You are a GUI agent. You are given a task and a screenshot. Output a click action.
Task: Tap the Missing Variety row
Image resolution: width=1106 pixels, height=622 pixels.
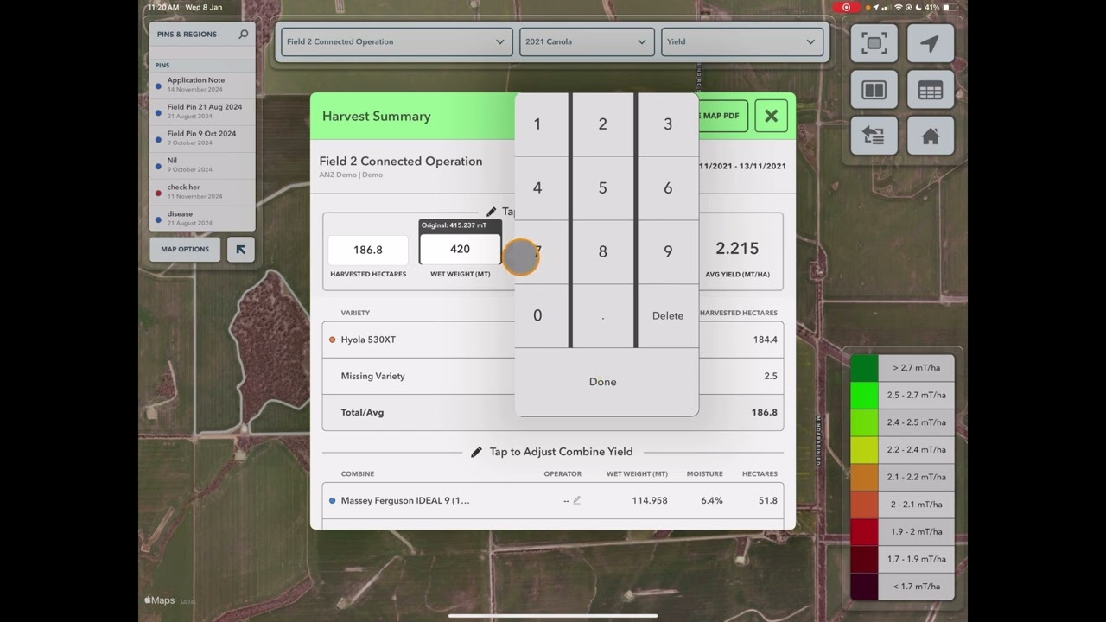[553, 376]
